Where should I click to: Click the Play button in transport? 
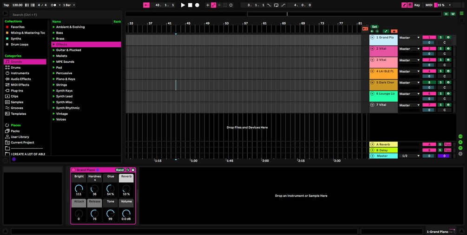click(x=183, y=5)
